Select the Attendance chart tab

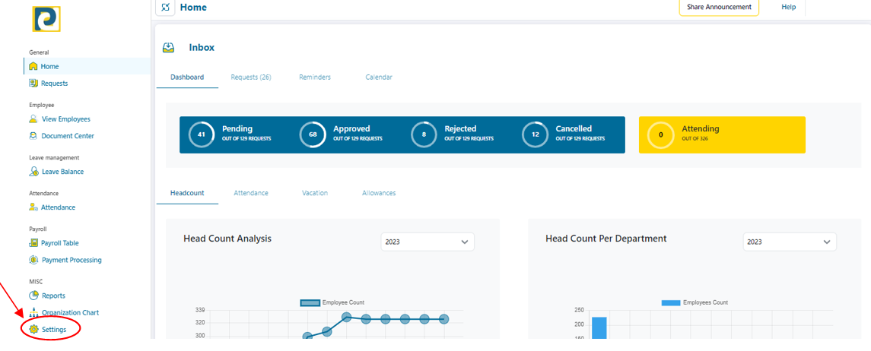pyautogui.click(x=251, y=194)
